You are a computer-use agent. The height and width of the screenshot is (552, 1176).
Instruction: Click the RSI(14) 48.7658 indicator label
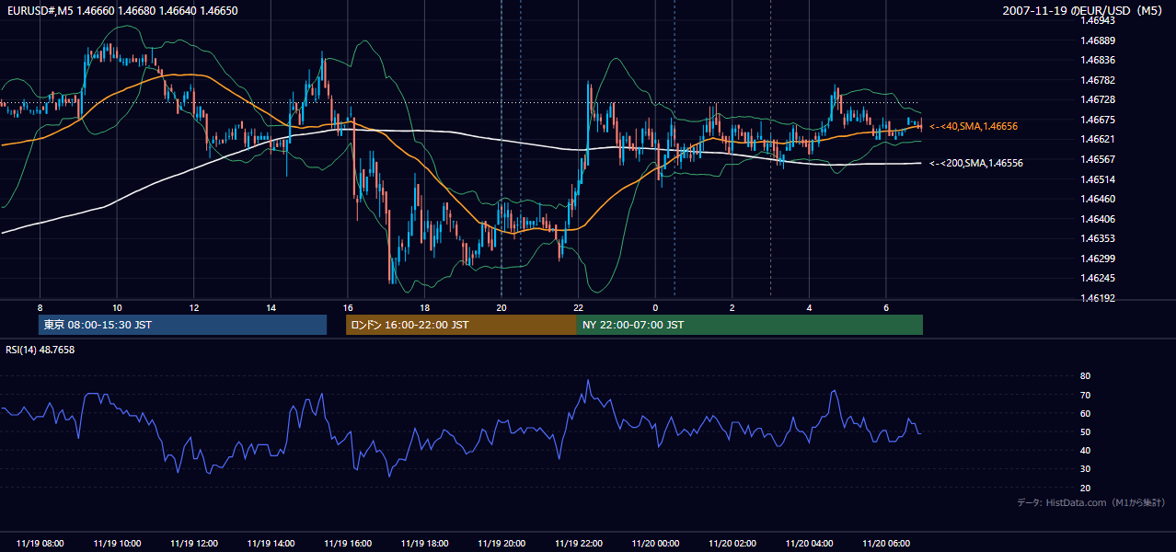tap(40, 350)
